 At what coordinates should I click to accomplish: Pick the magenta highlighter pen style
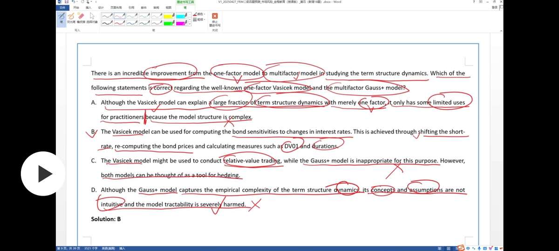pos(181,22)
